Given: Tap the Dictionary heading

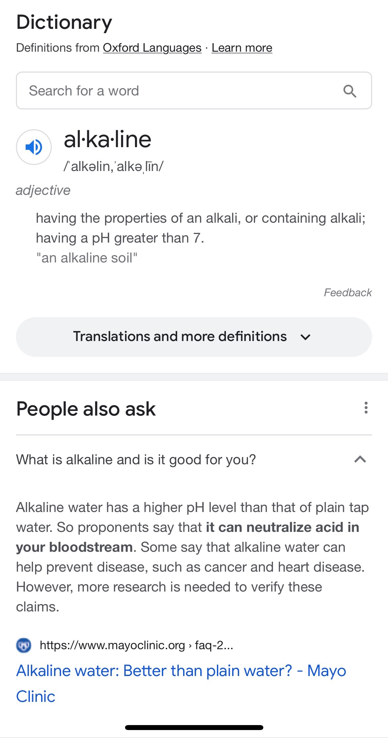Looking at the screenshot, I should click(64, 22).
